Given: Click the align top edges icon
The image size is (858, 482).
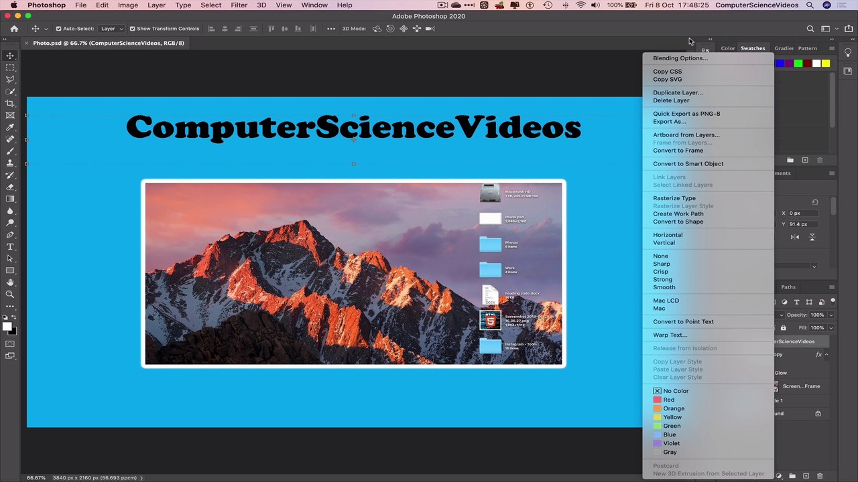Looking at the screenshot, I should coord(271,29).
